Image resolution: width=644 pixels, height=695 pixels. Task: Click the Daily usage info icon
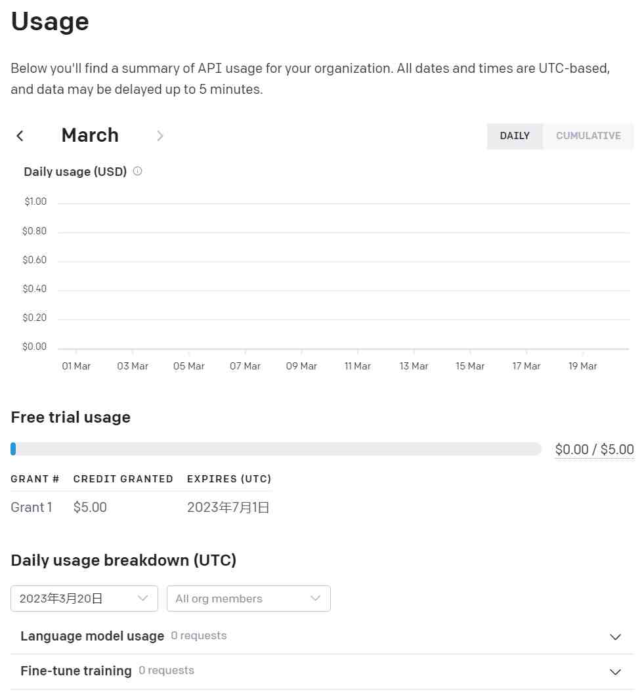pos(137,171)
